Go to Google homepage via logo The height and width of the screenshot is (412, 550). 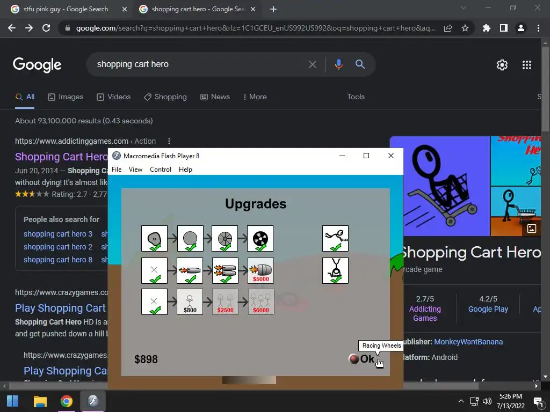37,65
